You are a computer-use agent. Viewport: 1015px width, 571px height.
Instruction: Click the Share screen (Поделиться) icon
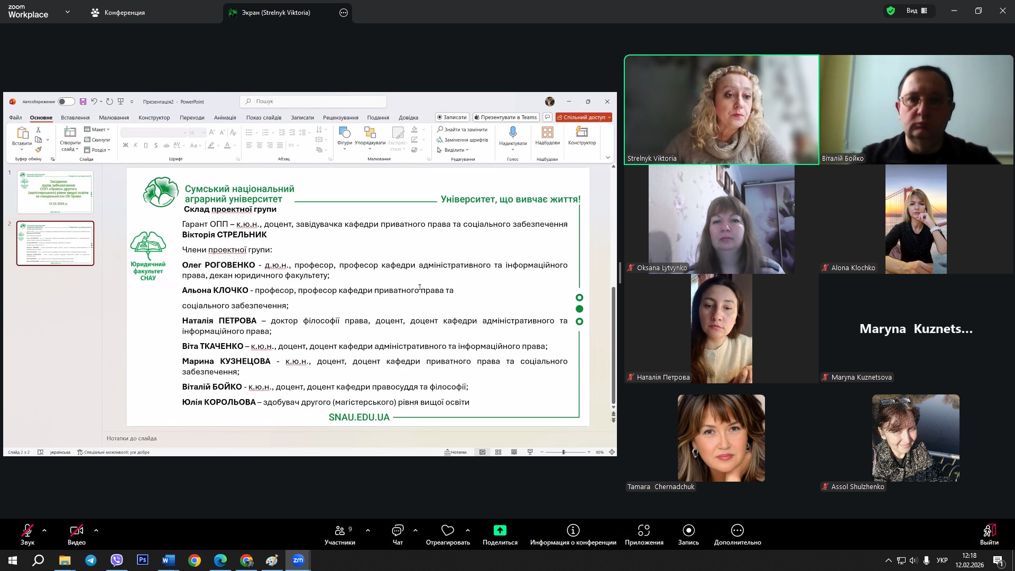pos(500,530)
